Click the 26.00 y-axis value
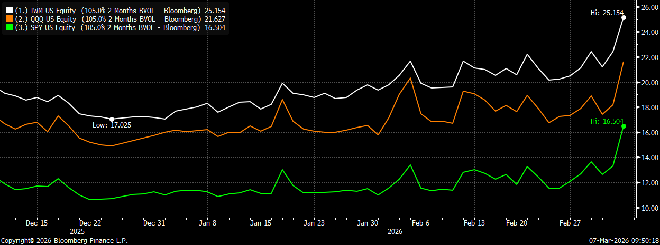Viewport: 660px width, 245px height. (649, 7)
